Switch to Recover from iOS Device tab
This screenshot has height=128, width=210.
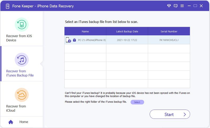pyautogui.click(x=19, y=38)
